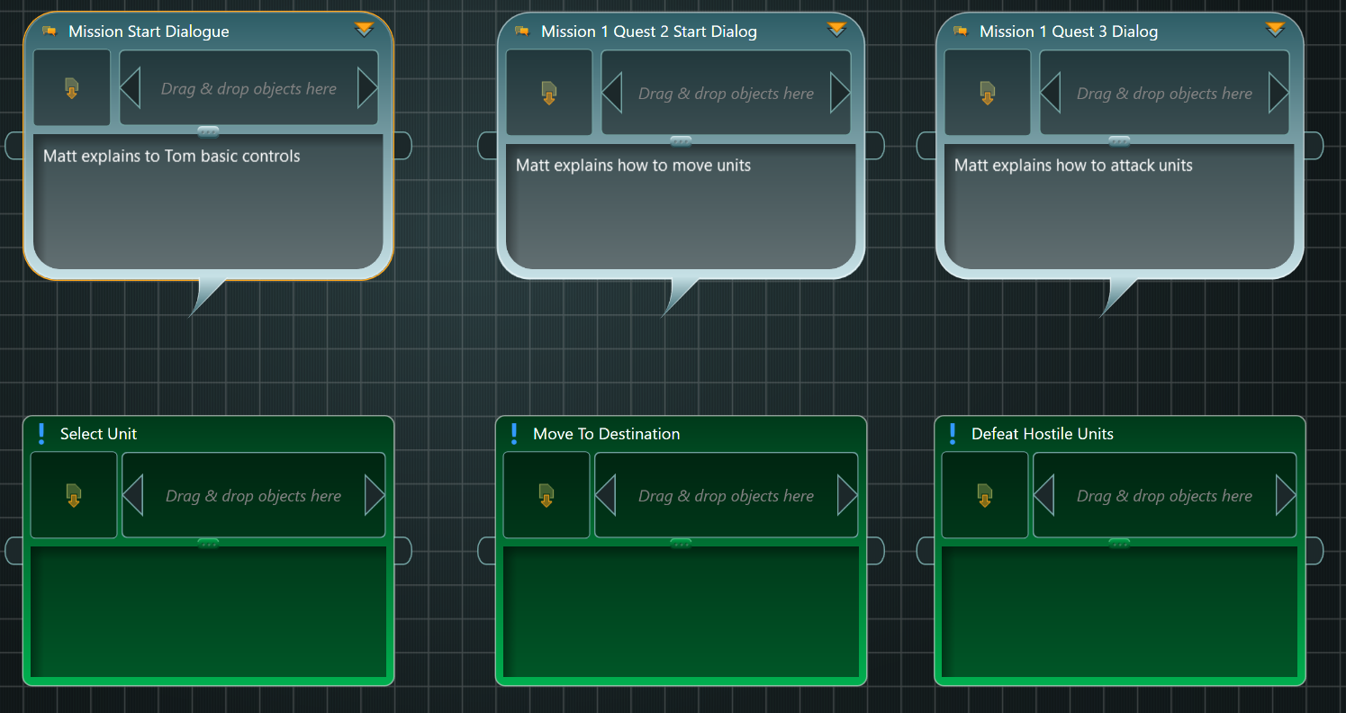1346x713 pixels.
Task: Click the left arrow in Mission Start Dialogue
Action: coord(131,88)
